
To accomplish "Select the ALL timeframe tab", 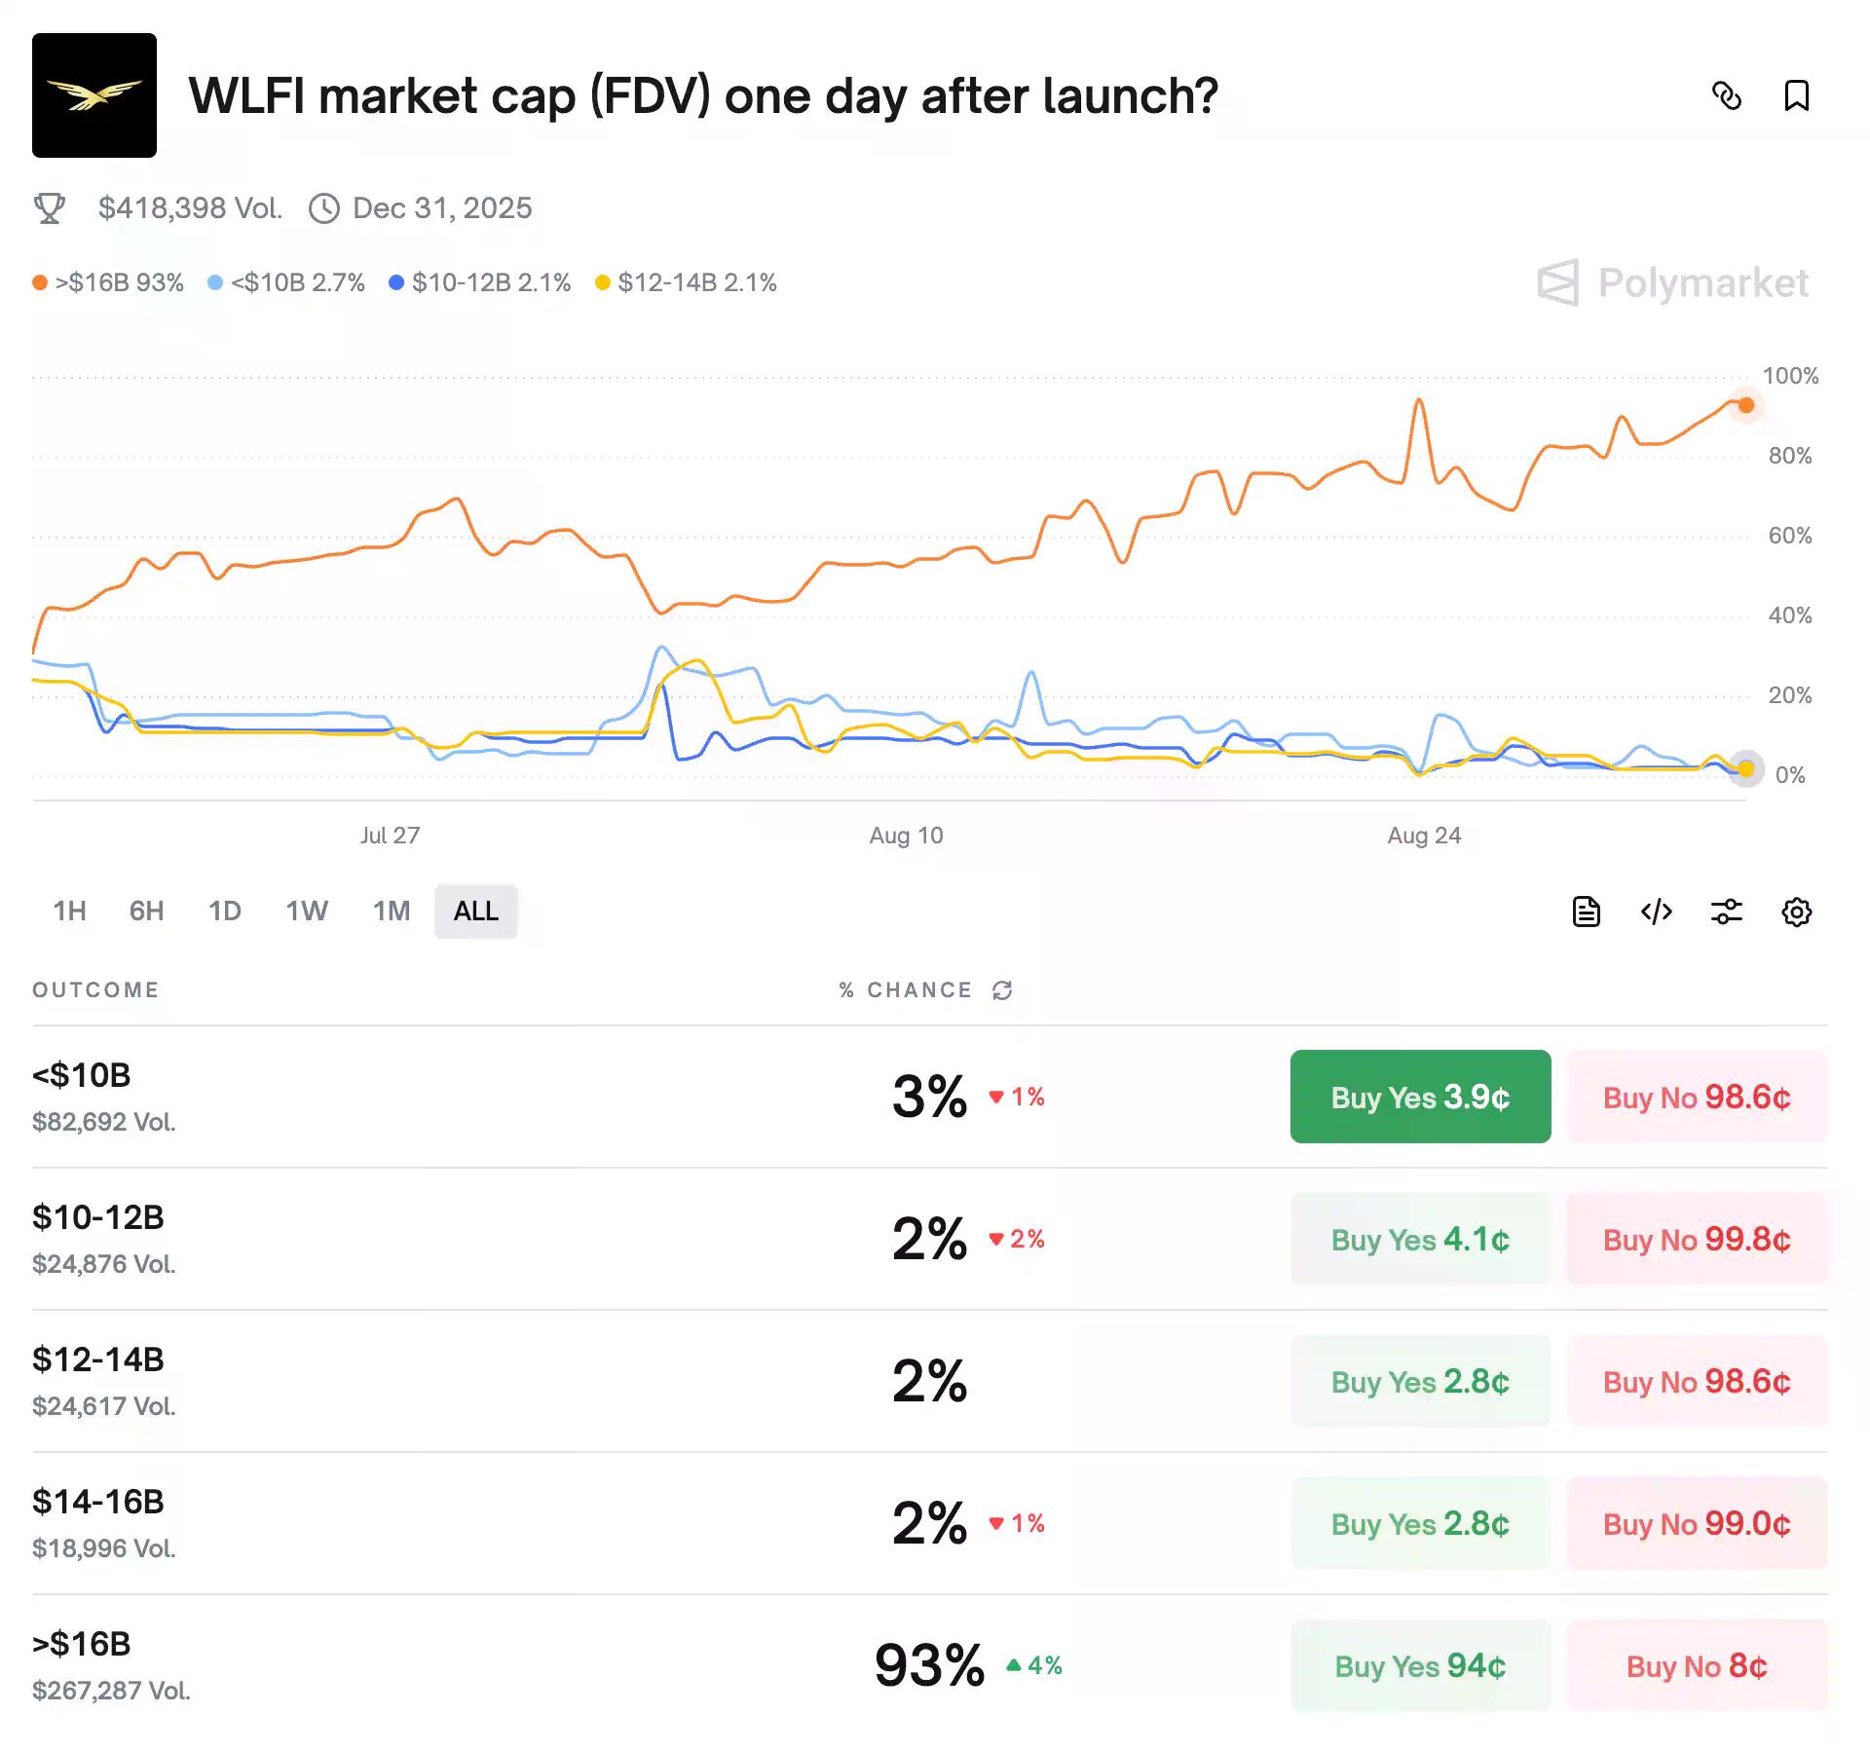I will (x=475, y=912).
